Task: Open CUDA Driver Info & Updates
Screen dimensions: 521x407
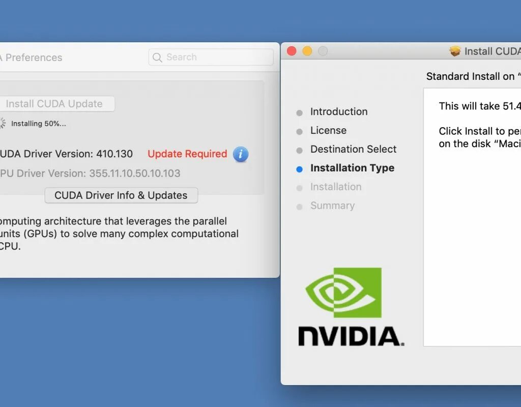Action: click(121, 195)
